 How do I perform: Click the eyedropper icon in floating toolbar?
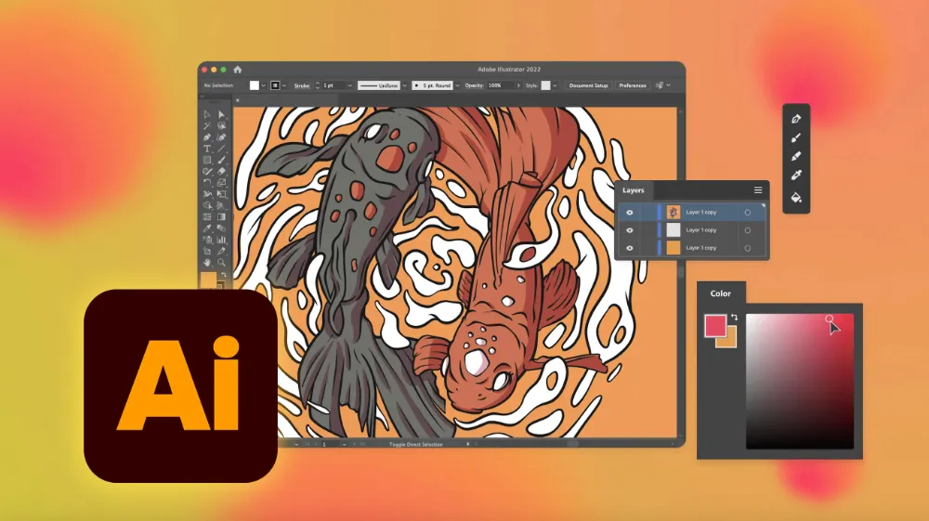tap(796, 176)
